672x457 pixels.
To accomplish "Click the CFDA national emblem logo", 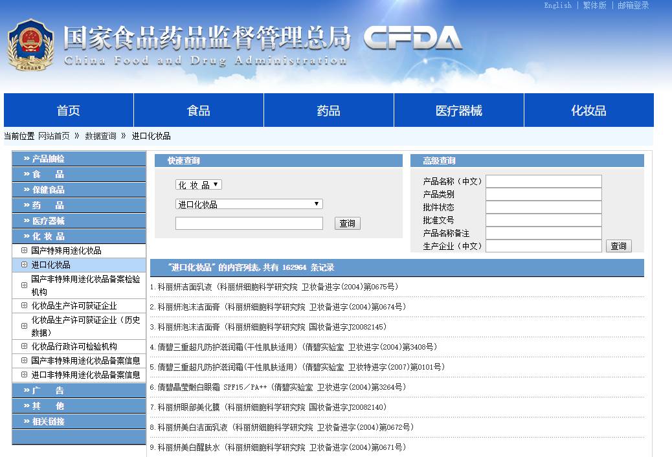I will pos(30,45).
